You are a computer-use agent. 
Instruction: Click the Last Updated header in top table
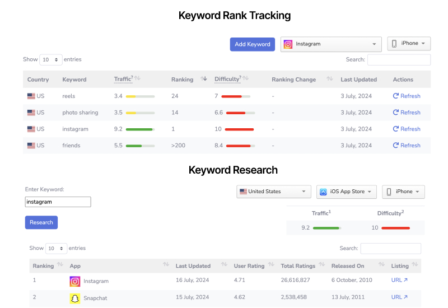pyautogui.click(x=358, y=80)
